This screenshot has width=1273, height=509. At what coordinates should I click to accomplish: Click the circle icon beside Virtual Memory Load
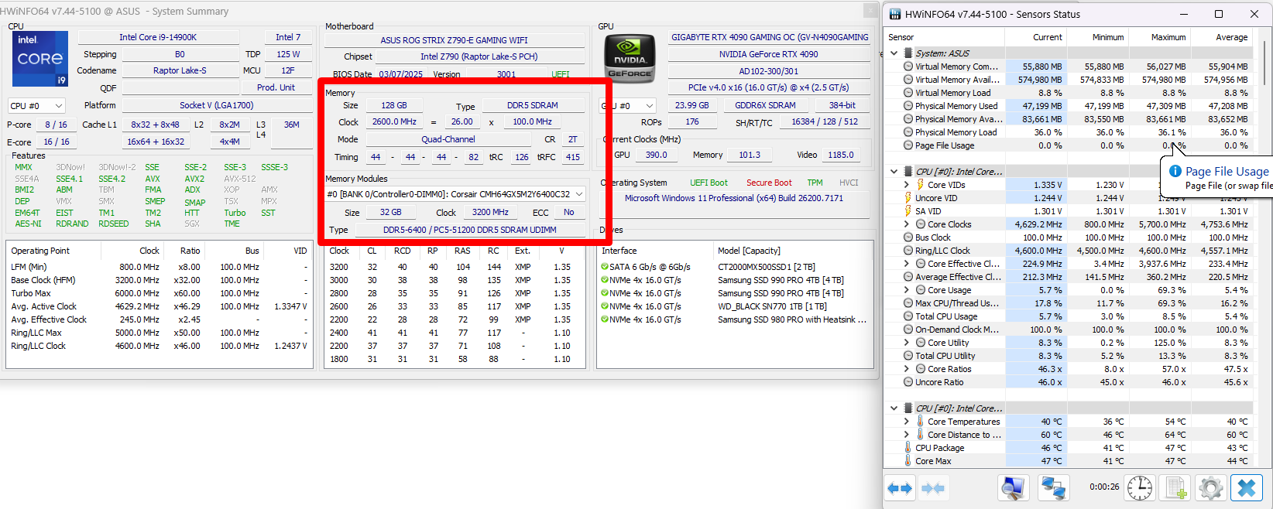coord(908,93)
